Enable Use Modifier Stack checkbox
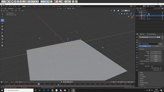Viewport: 164px width, 92px height. pos(161,68)
